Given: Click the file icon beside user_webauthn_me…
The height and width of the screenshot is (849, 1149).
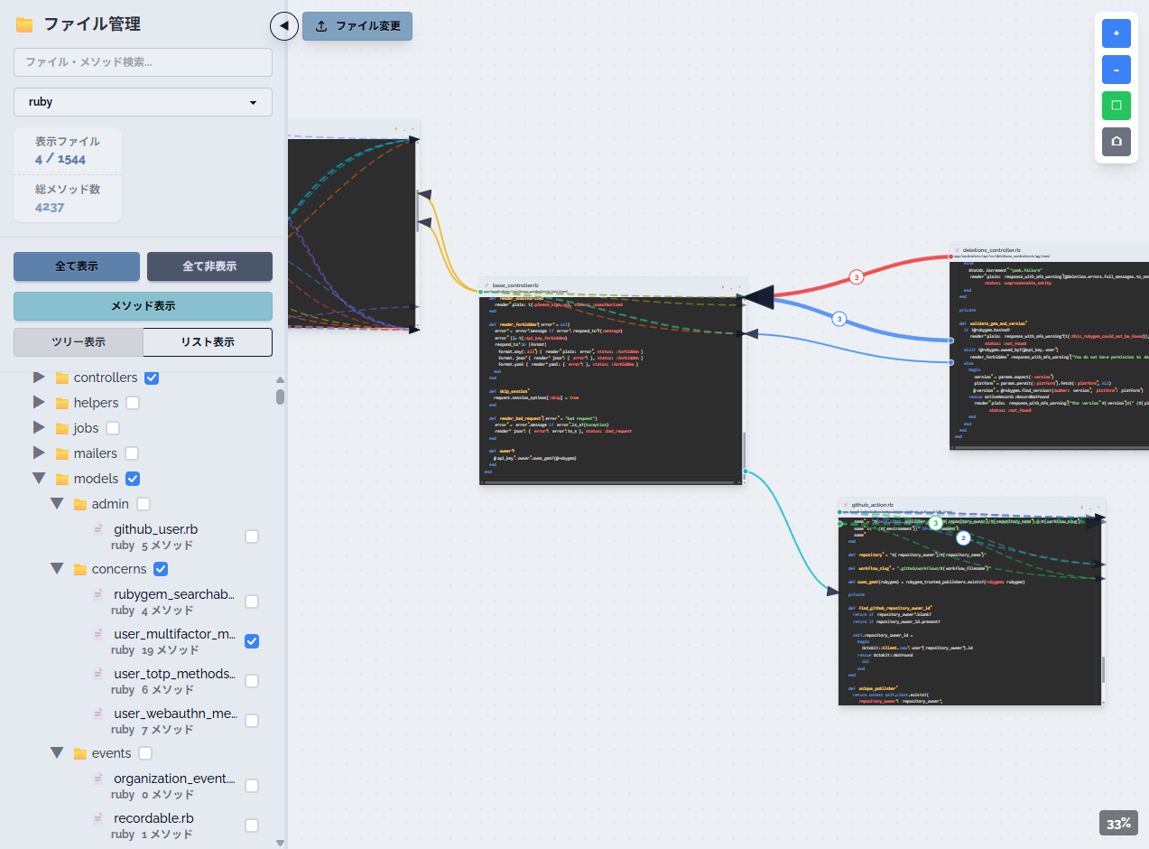Looking at the screenshot, I should [x=98, y=714].
